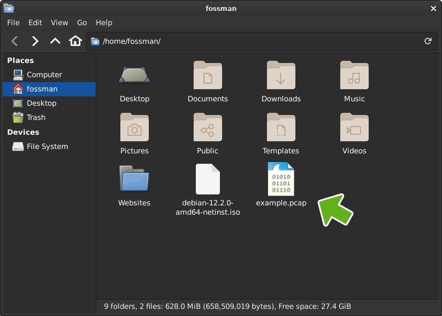This screenshot has width=442, height=316.
Task: Reload the folder with the refresh icon
Action: click(428, 41)
